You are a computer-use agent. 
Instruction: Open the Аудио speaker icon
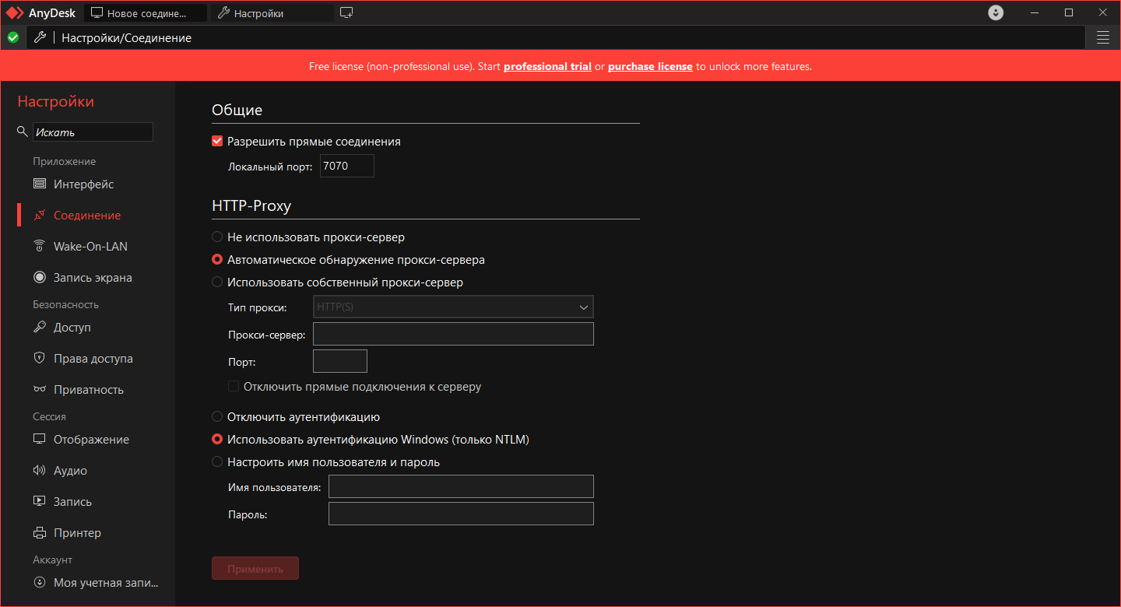(39, 471)
